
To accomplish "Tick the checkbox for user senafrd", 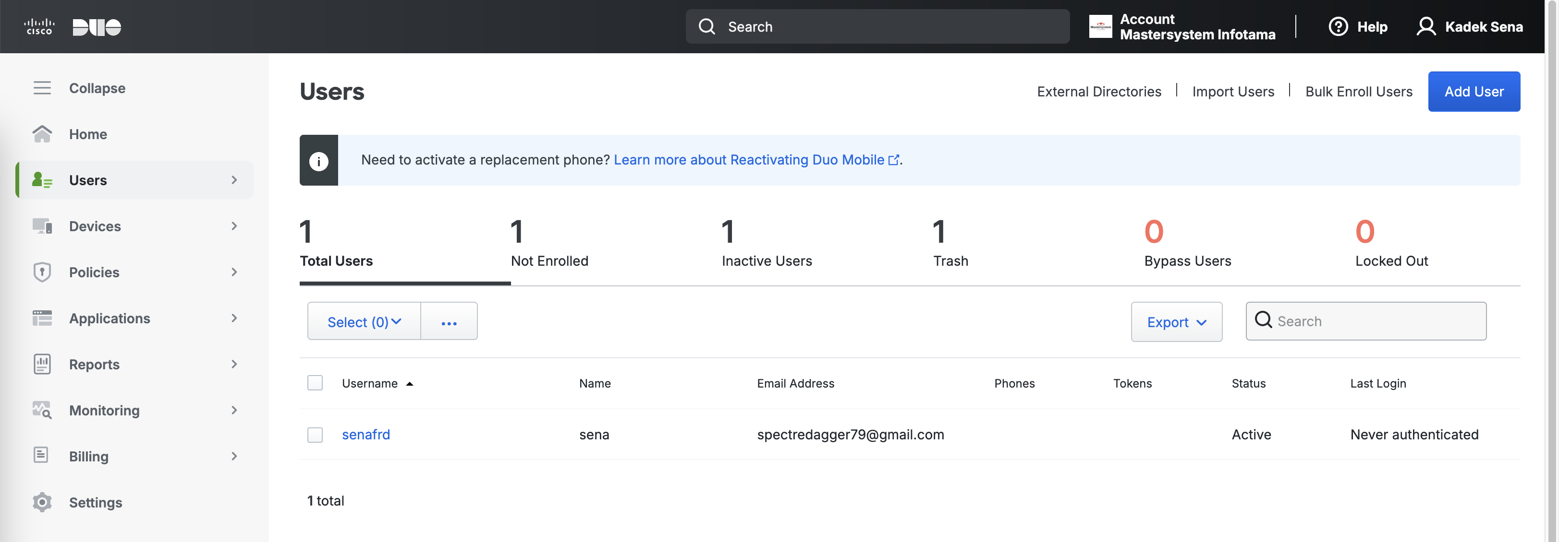I will pyautogui.click(x=315, y=435).
